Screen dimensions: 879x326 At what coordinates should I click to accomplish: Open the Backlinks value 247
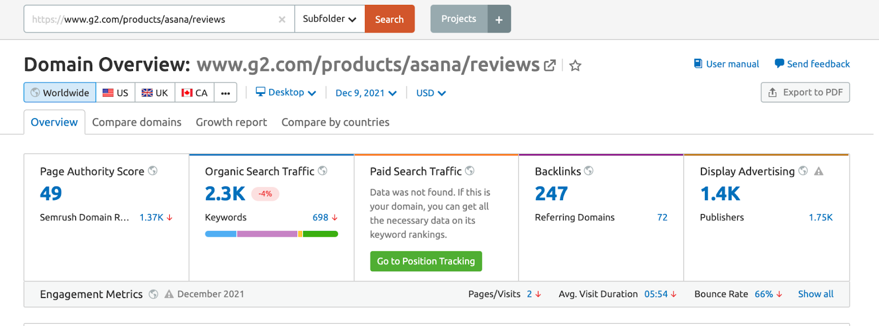click(x=552, y=193)
